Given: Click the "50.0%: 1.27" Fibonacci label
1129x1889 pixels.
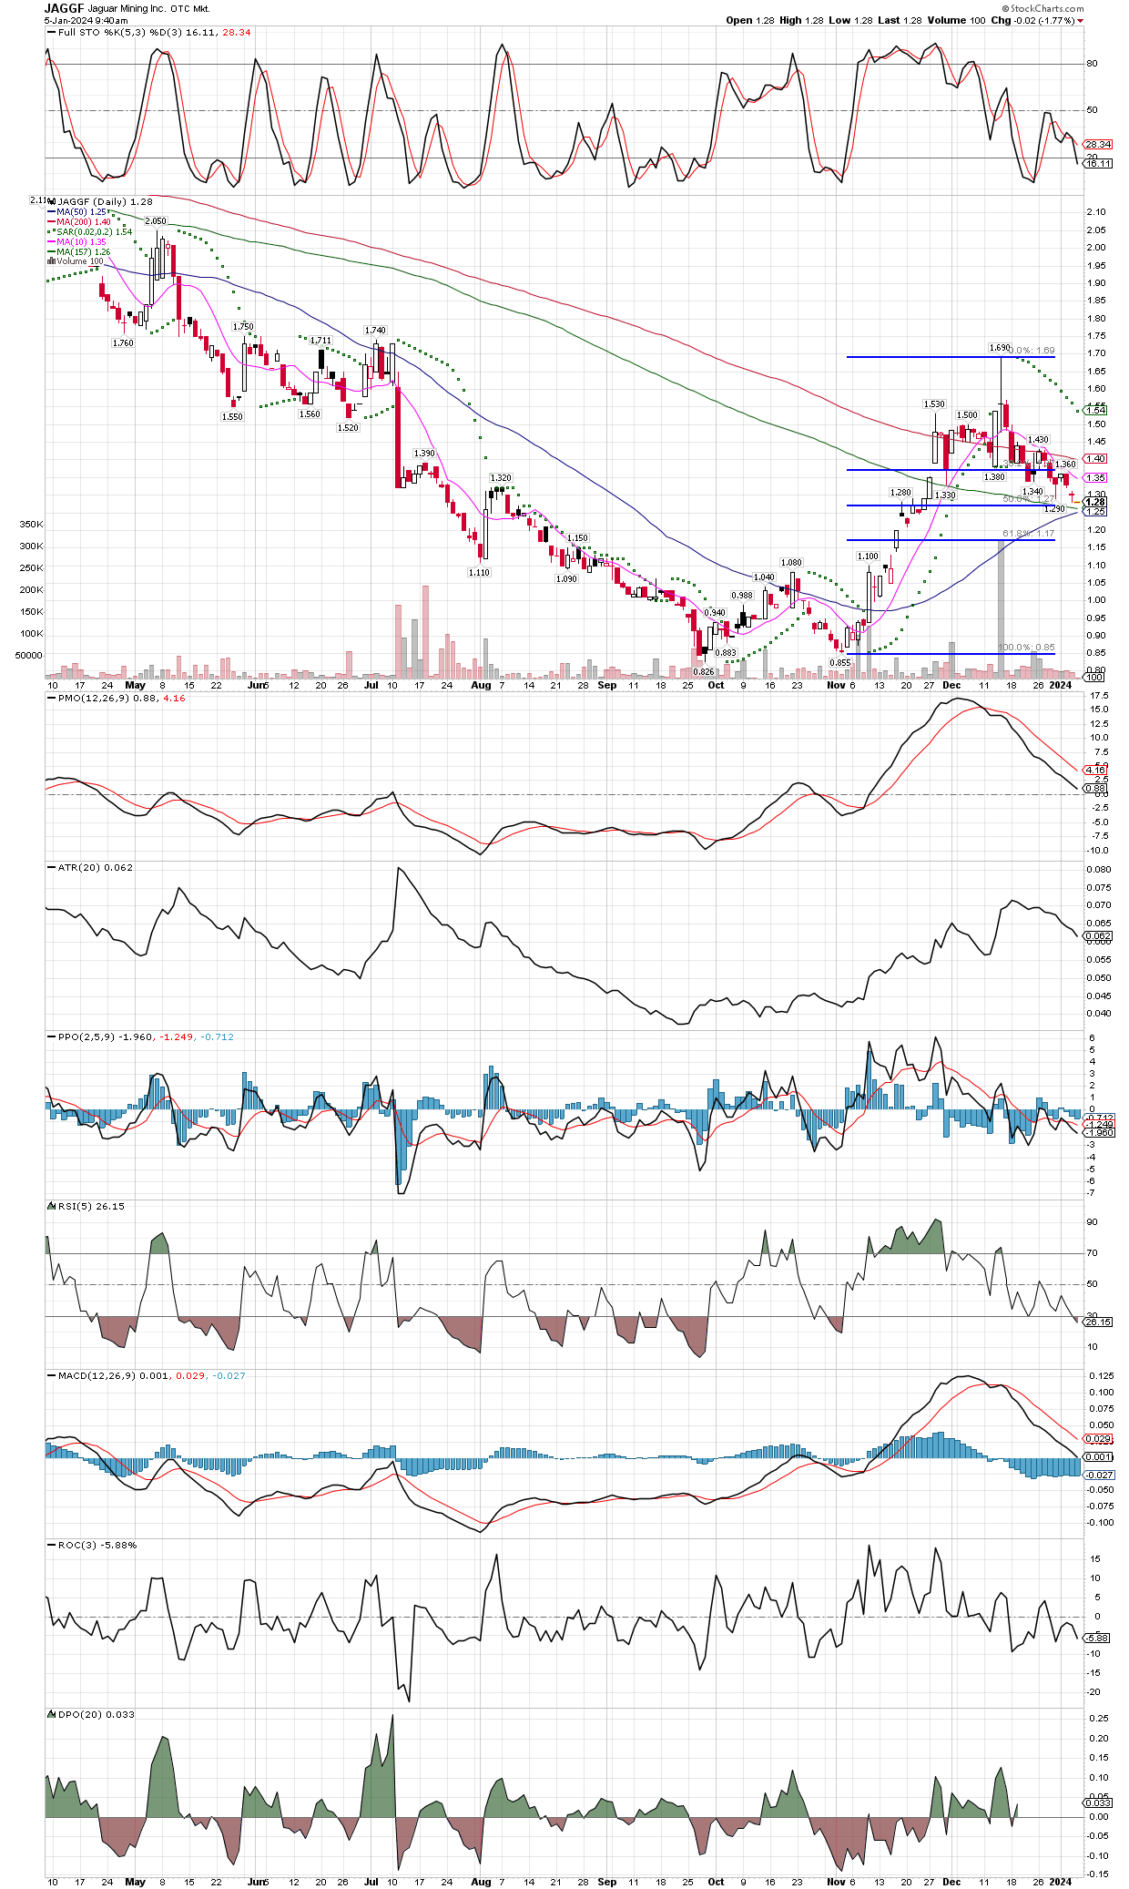Looking at the screenshot, I should point(1029,498).
